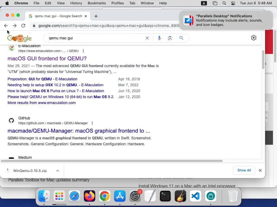Open Control Center in menu bar
This screenshot has width=277, height=207.
233,3
